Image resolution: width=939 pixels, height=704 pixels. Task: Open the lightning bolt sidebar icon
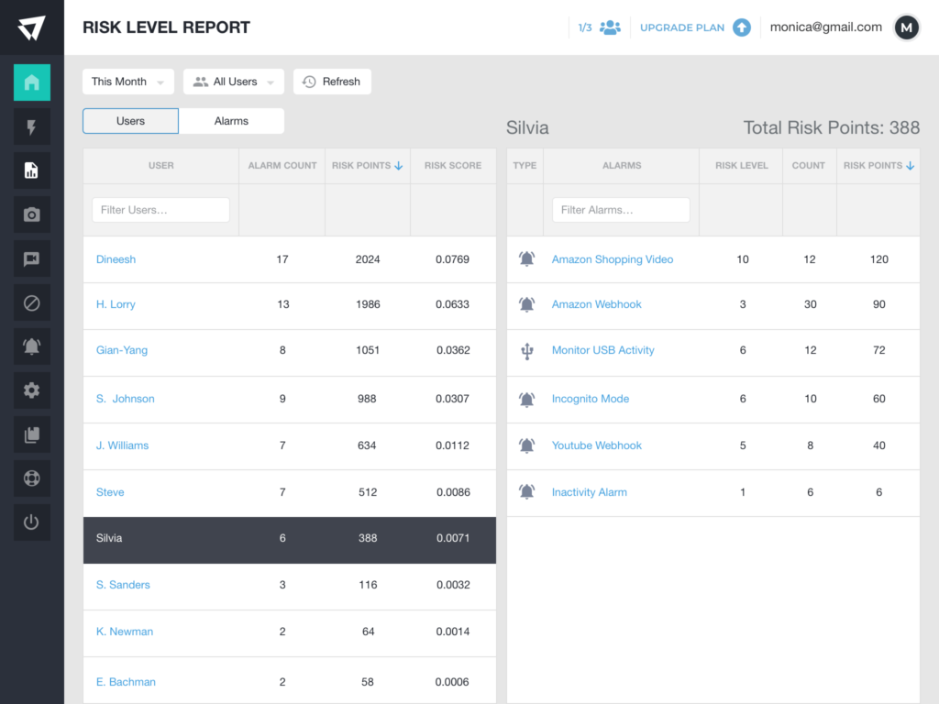tap(31, 126)
